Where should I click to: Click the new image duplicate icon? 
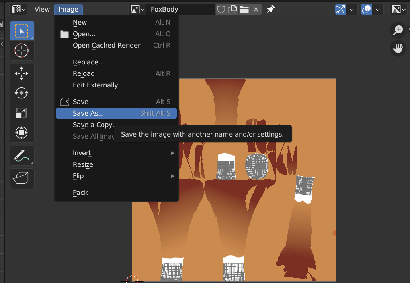coord(233,10)
